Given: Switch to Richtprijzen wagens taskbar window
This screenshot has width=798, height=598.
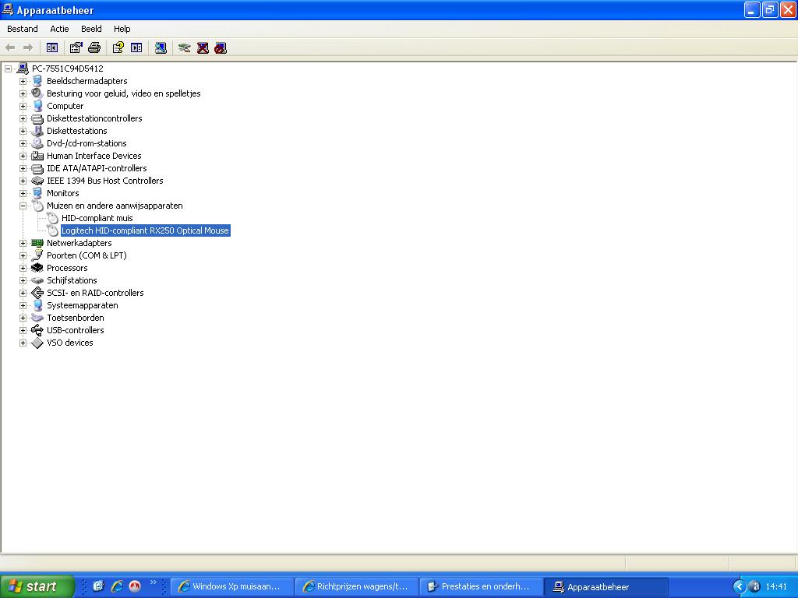Looking at the screenshot, I should point(357,586).
